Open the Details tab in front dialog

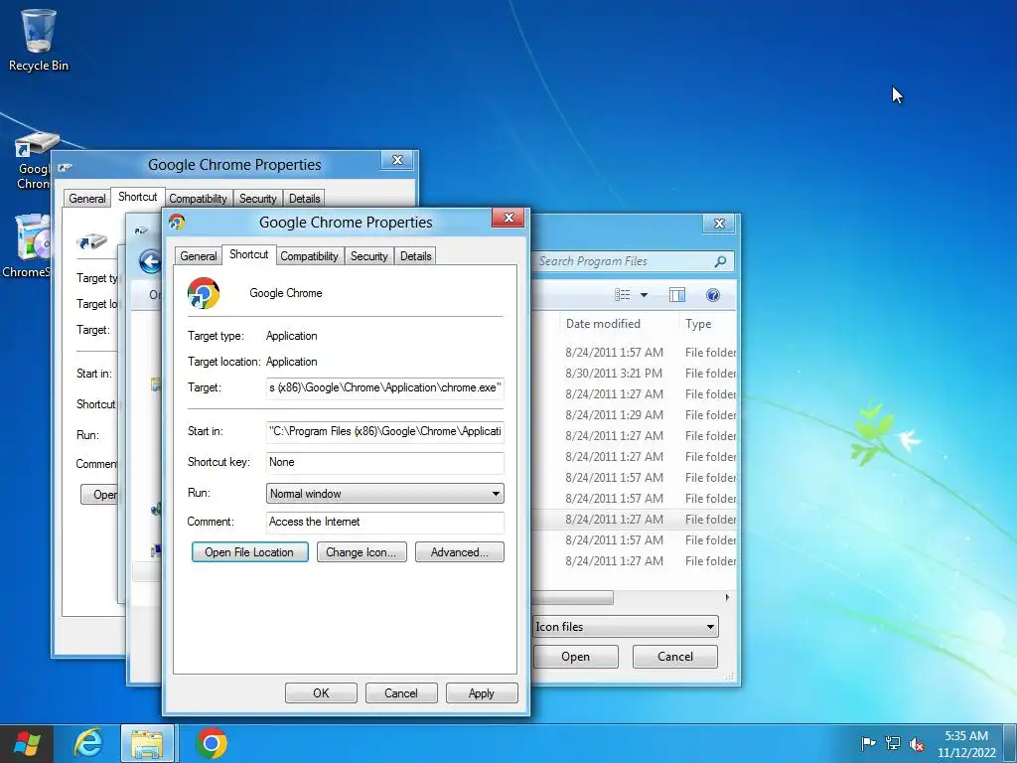[416, 256]
